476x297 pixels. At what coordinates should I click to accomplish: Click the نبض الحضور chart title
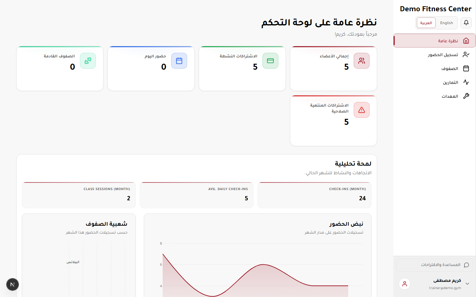[x=346, y=224]
